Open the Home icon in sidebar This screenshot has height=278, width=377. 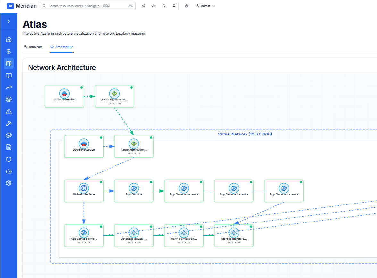pyautogui.click(x=9, y=39)
